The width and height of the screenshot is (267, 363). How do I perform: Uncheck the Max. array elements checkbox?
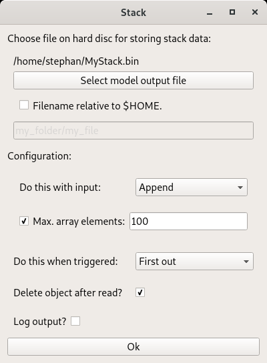24,221
